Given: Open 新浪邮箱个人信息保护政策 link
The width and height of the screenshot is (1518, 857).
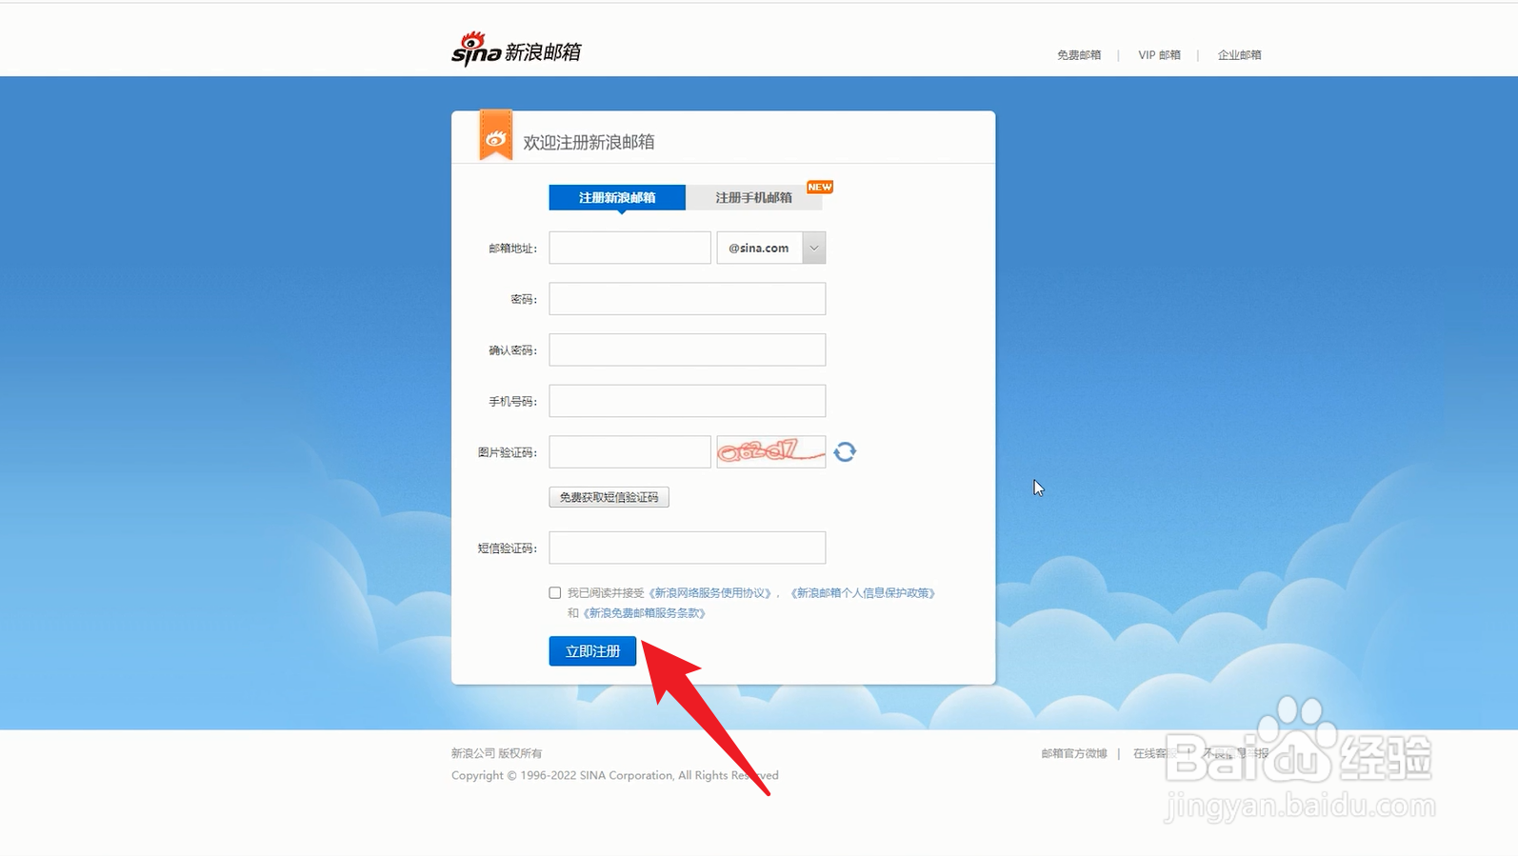Looking at the screenshot, I should pyautogui.click(x=863, y=592).
